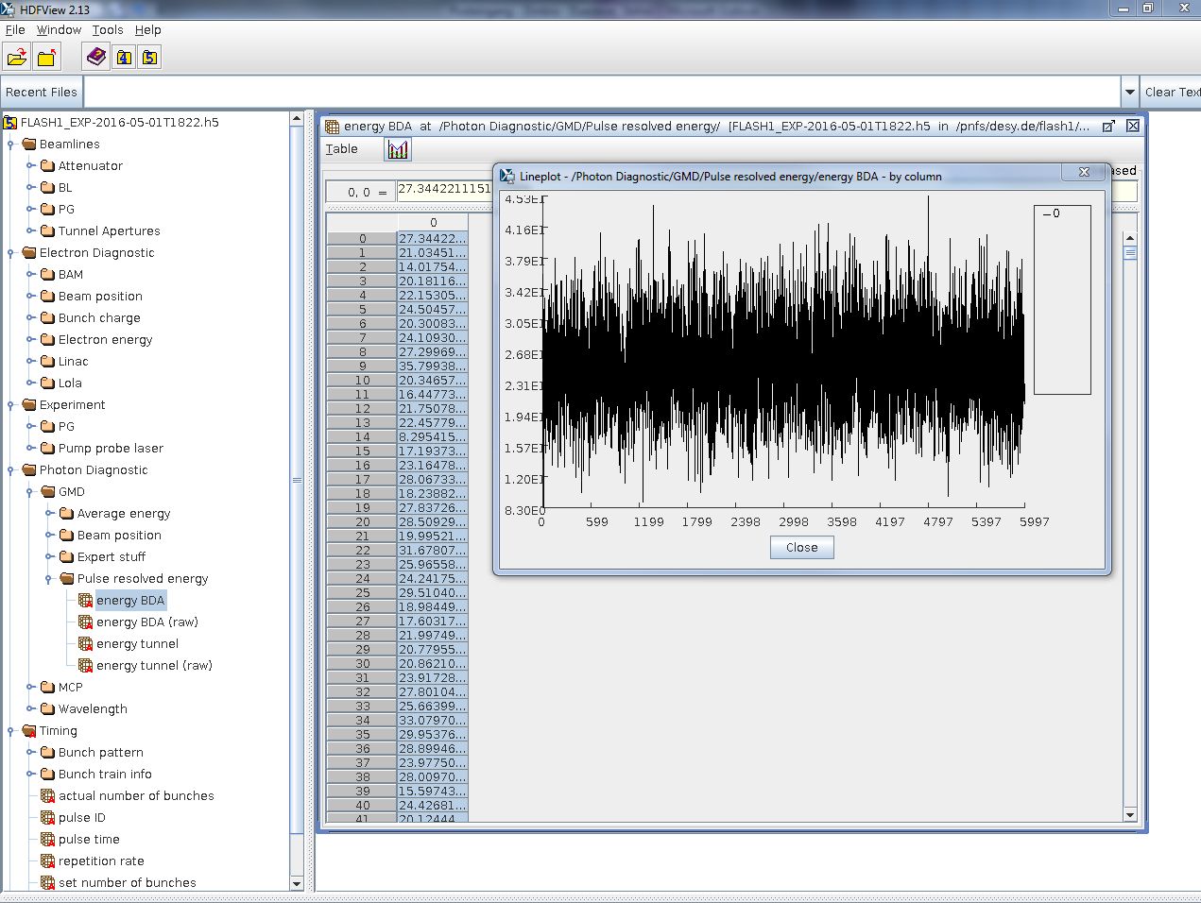Select row 10 header in table
Screen dimensions: 1201x903
[x=362, y=380]
